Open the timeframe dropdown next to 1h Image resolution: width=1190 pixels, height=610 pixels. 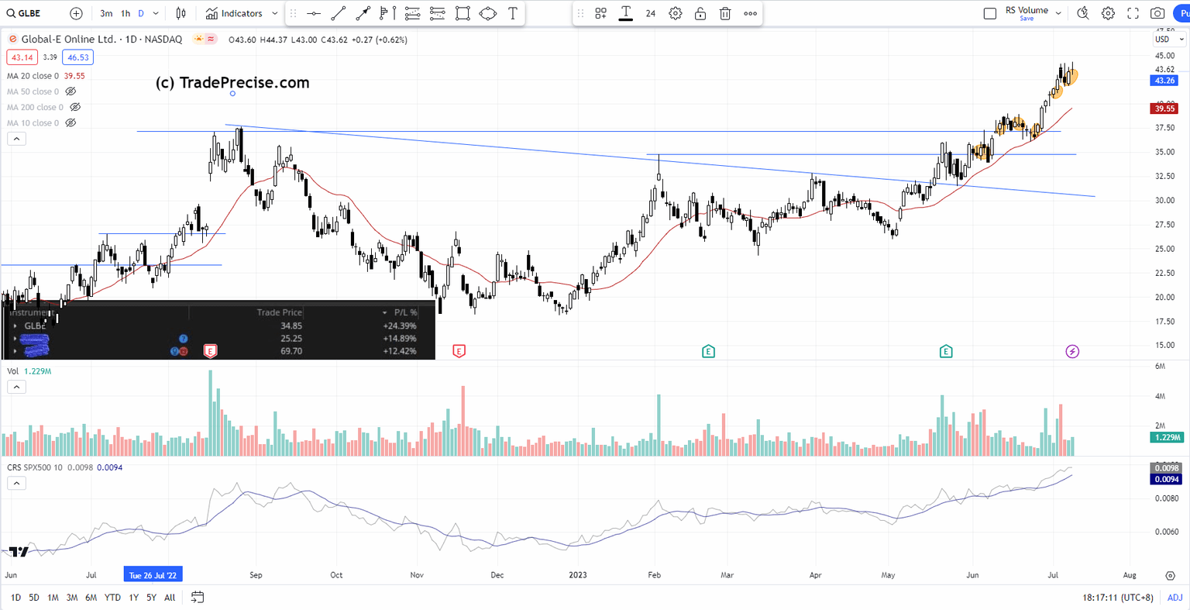click(x=154, y=13)
